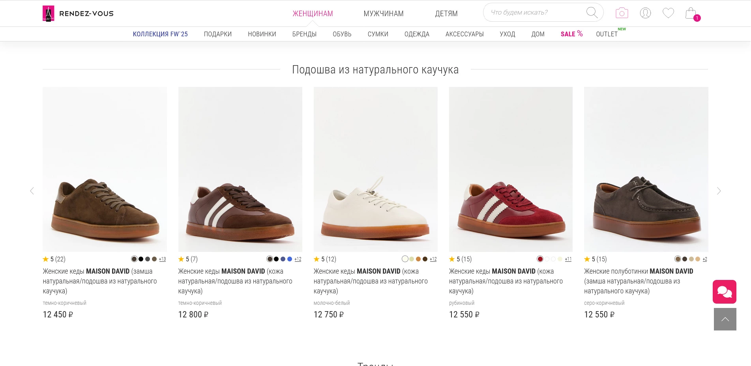The height and width of the screenshot is (366, 751).
Task: Open the chat support icon
Action: [x=724, y=291]
